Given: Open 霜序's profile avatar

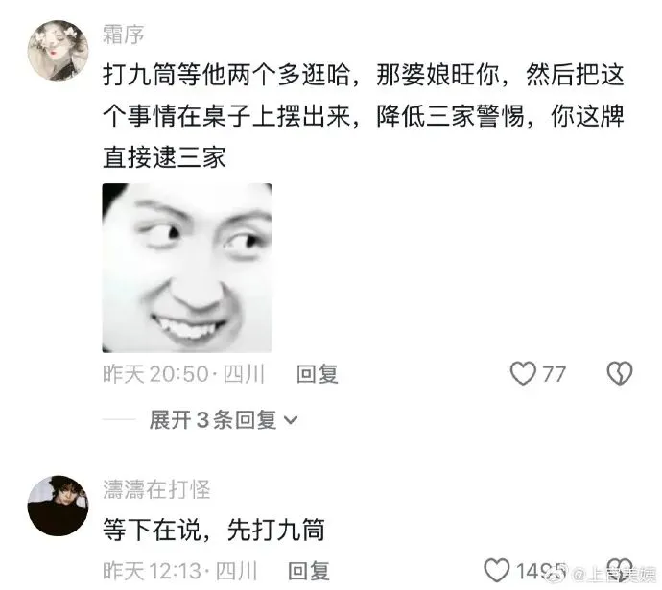Looking at the screenshot, I should point(58,50).
